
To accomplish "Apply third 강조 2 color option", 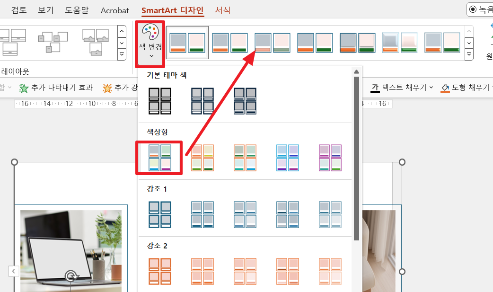I will pyautogui.click(x=245, y=271).
